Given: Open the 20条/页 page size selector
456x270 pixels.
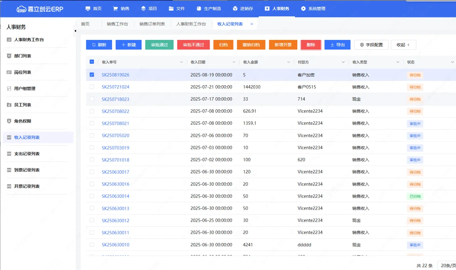Looking at the screenshot, I should pyautogui.click(x=448, y=265).
